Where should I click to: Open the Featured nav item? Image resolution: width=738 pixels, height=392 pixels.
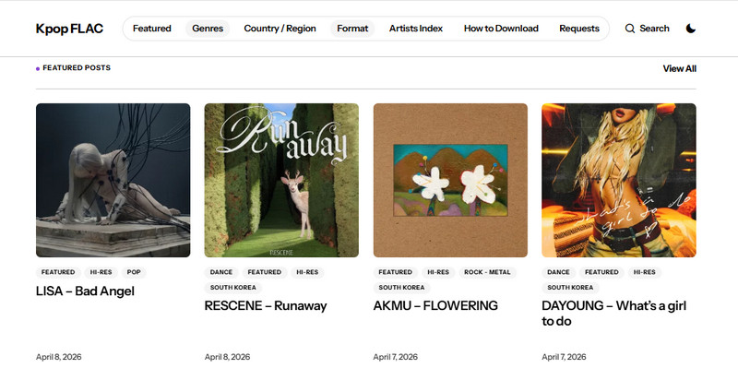[152, 29]
